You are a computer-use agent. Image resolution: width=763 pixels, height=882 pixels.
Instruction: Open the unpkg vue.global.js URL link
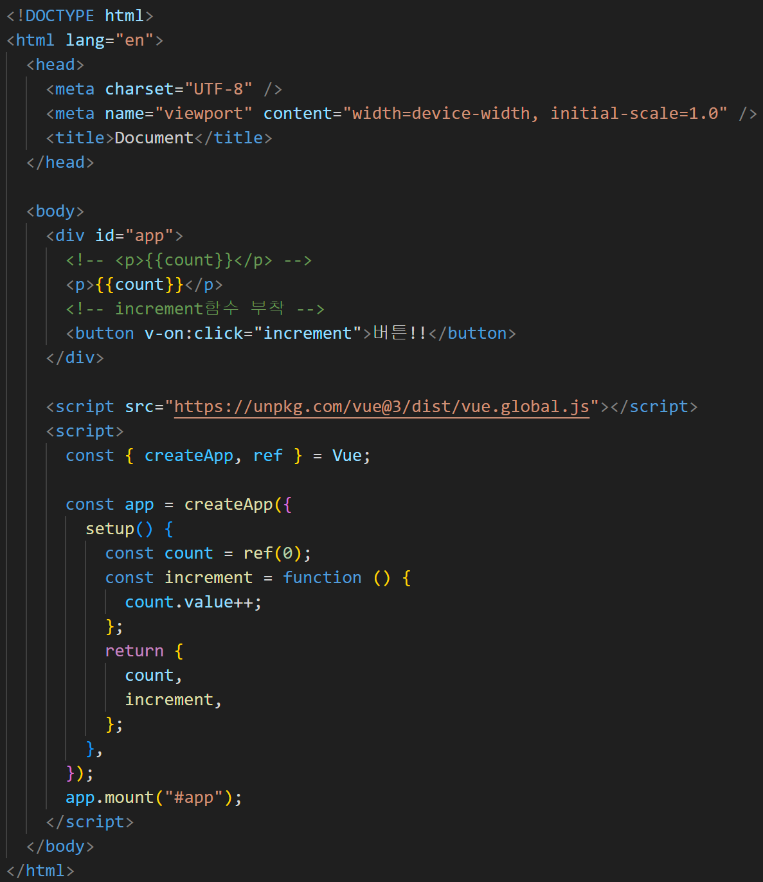pos(382,407)
